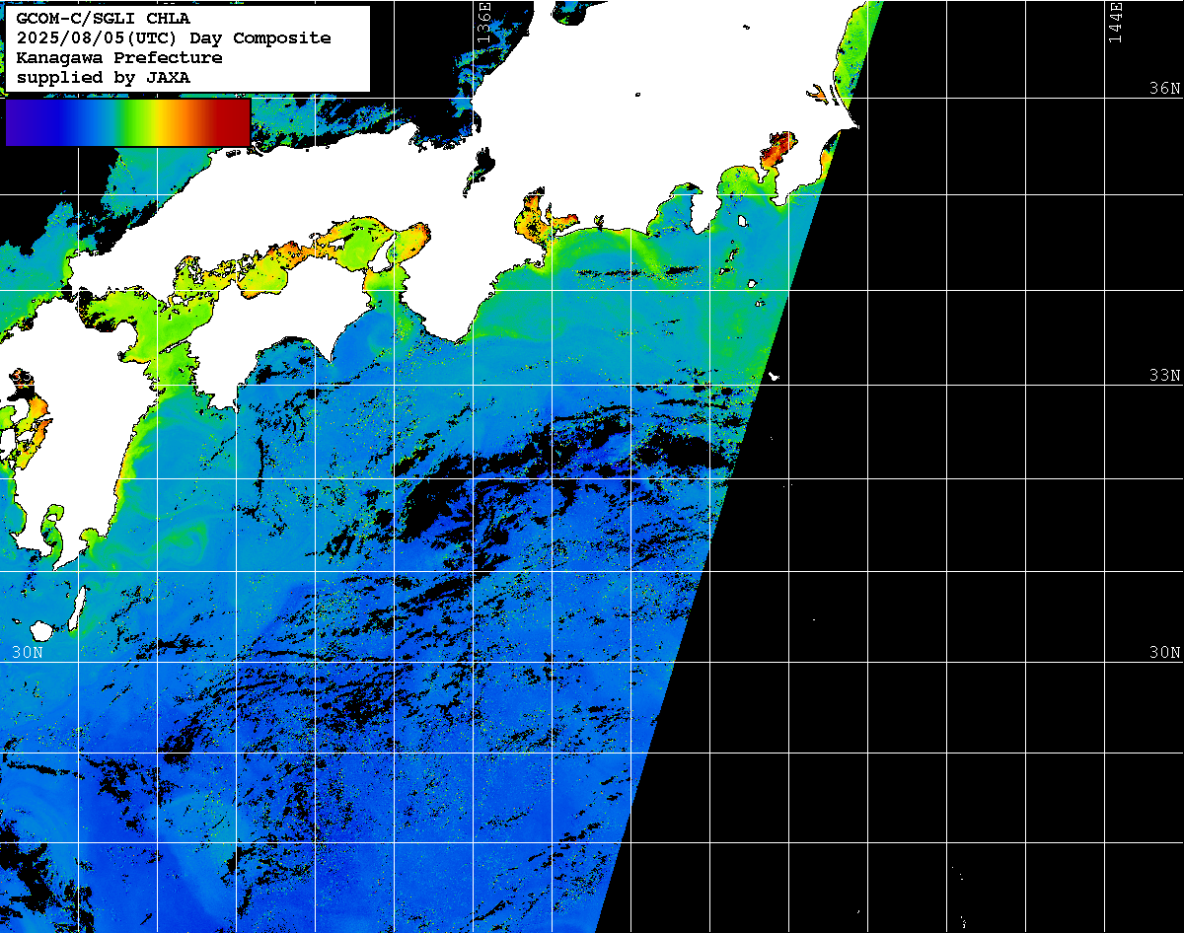Click the "36N" latitude label
Viewport: 1184px width, 933px height.
1164,88
